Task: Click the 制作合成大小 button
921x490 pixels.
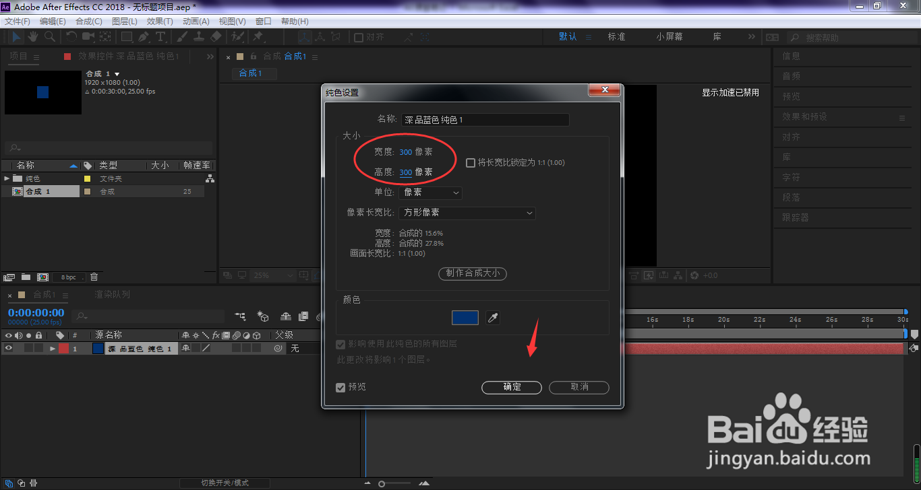Action: click(x=472, y=273)
